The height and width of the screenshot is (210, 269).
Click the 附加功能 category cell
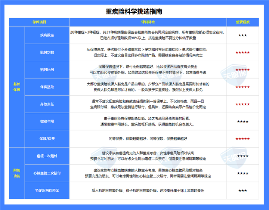(16, 173)
